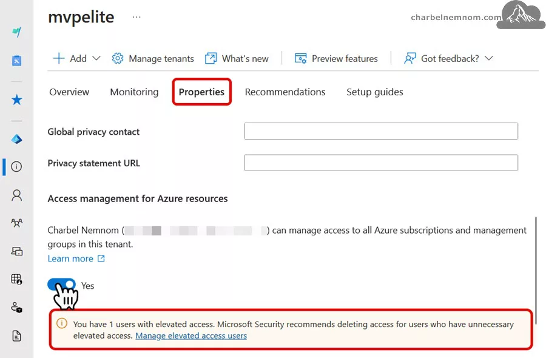546x358 pixels.
Task: Click the What's new external link icon
Action: [211, 58]
